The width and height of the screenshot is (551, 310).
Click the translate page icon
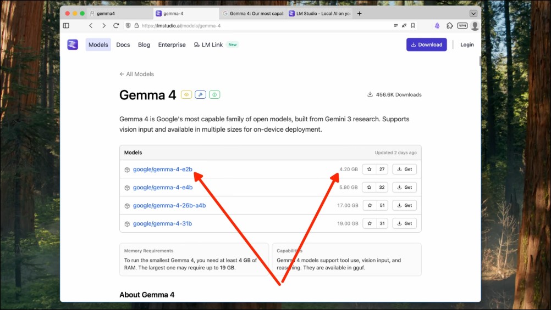click(404, 26)
